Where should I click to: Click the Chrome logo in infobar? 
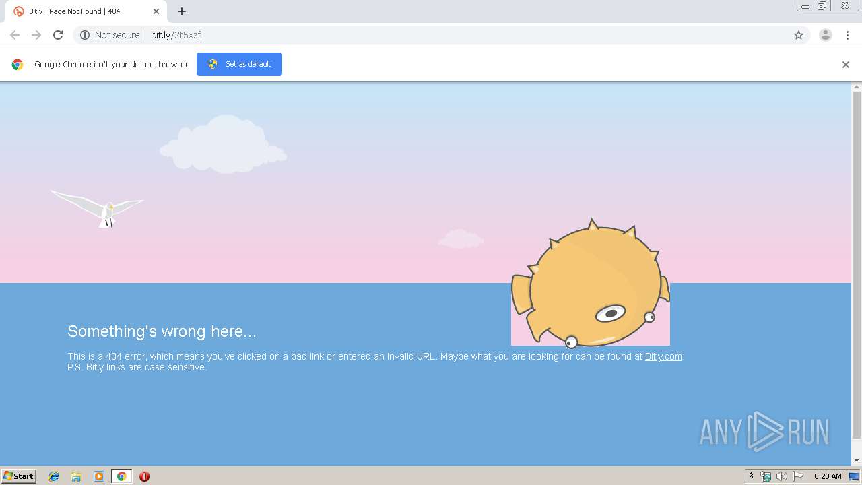point(18,65)
